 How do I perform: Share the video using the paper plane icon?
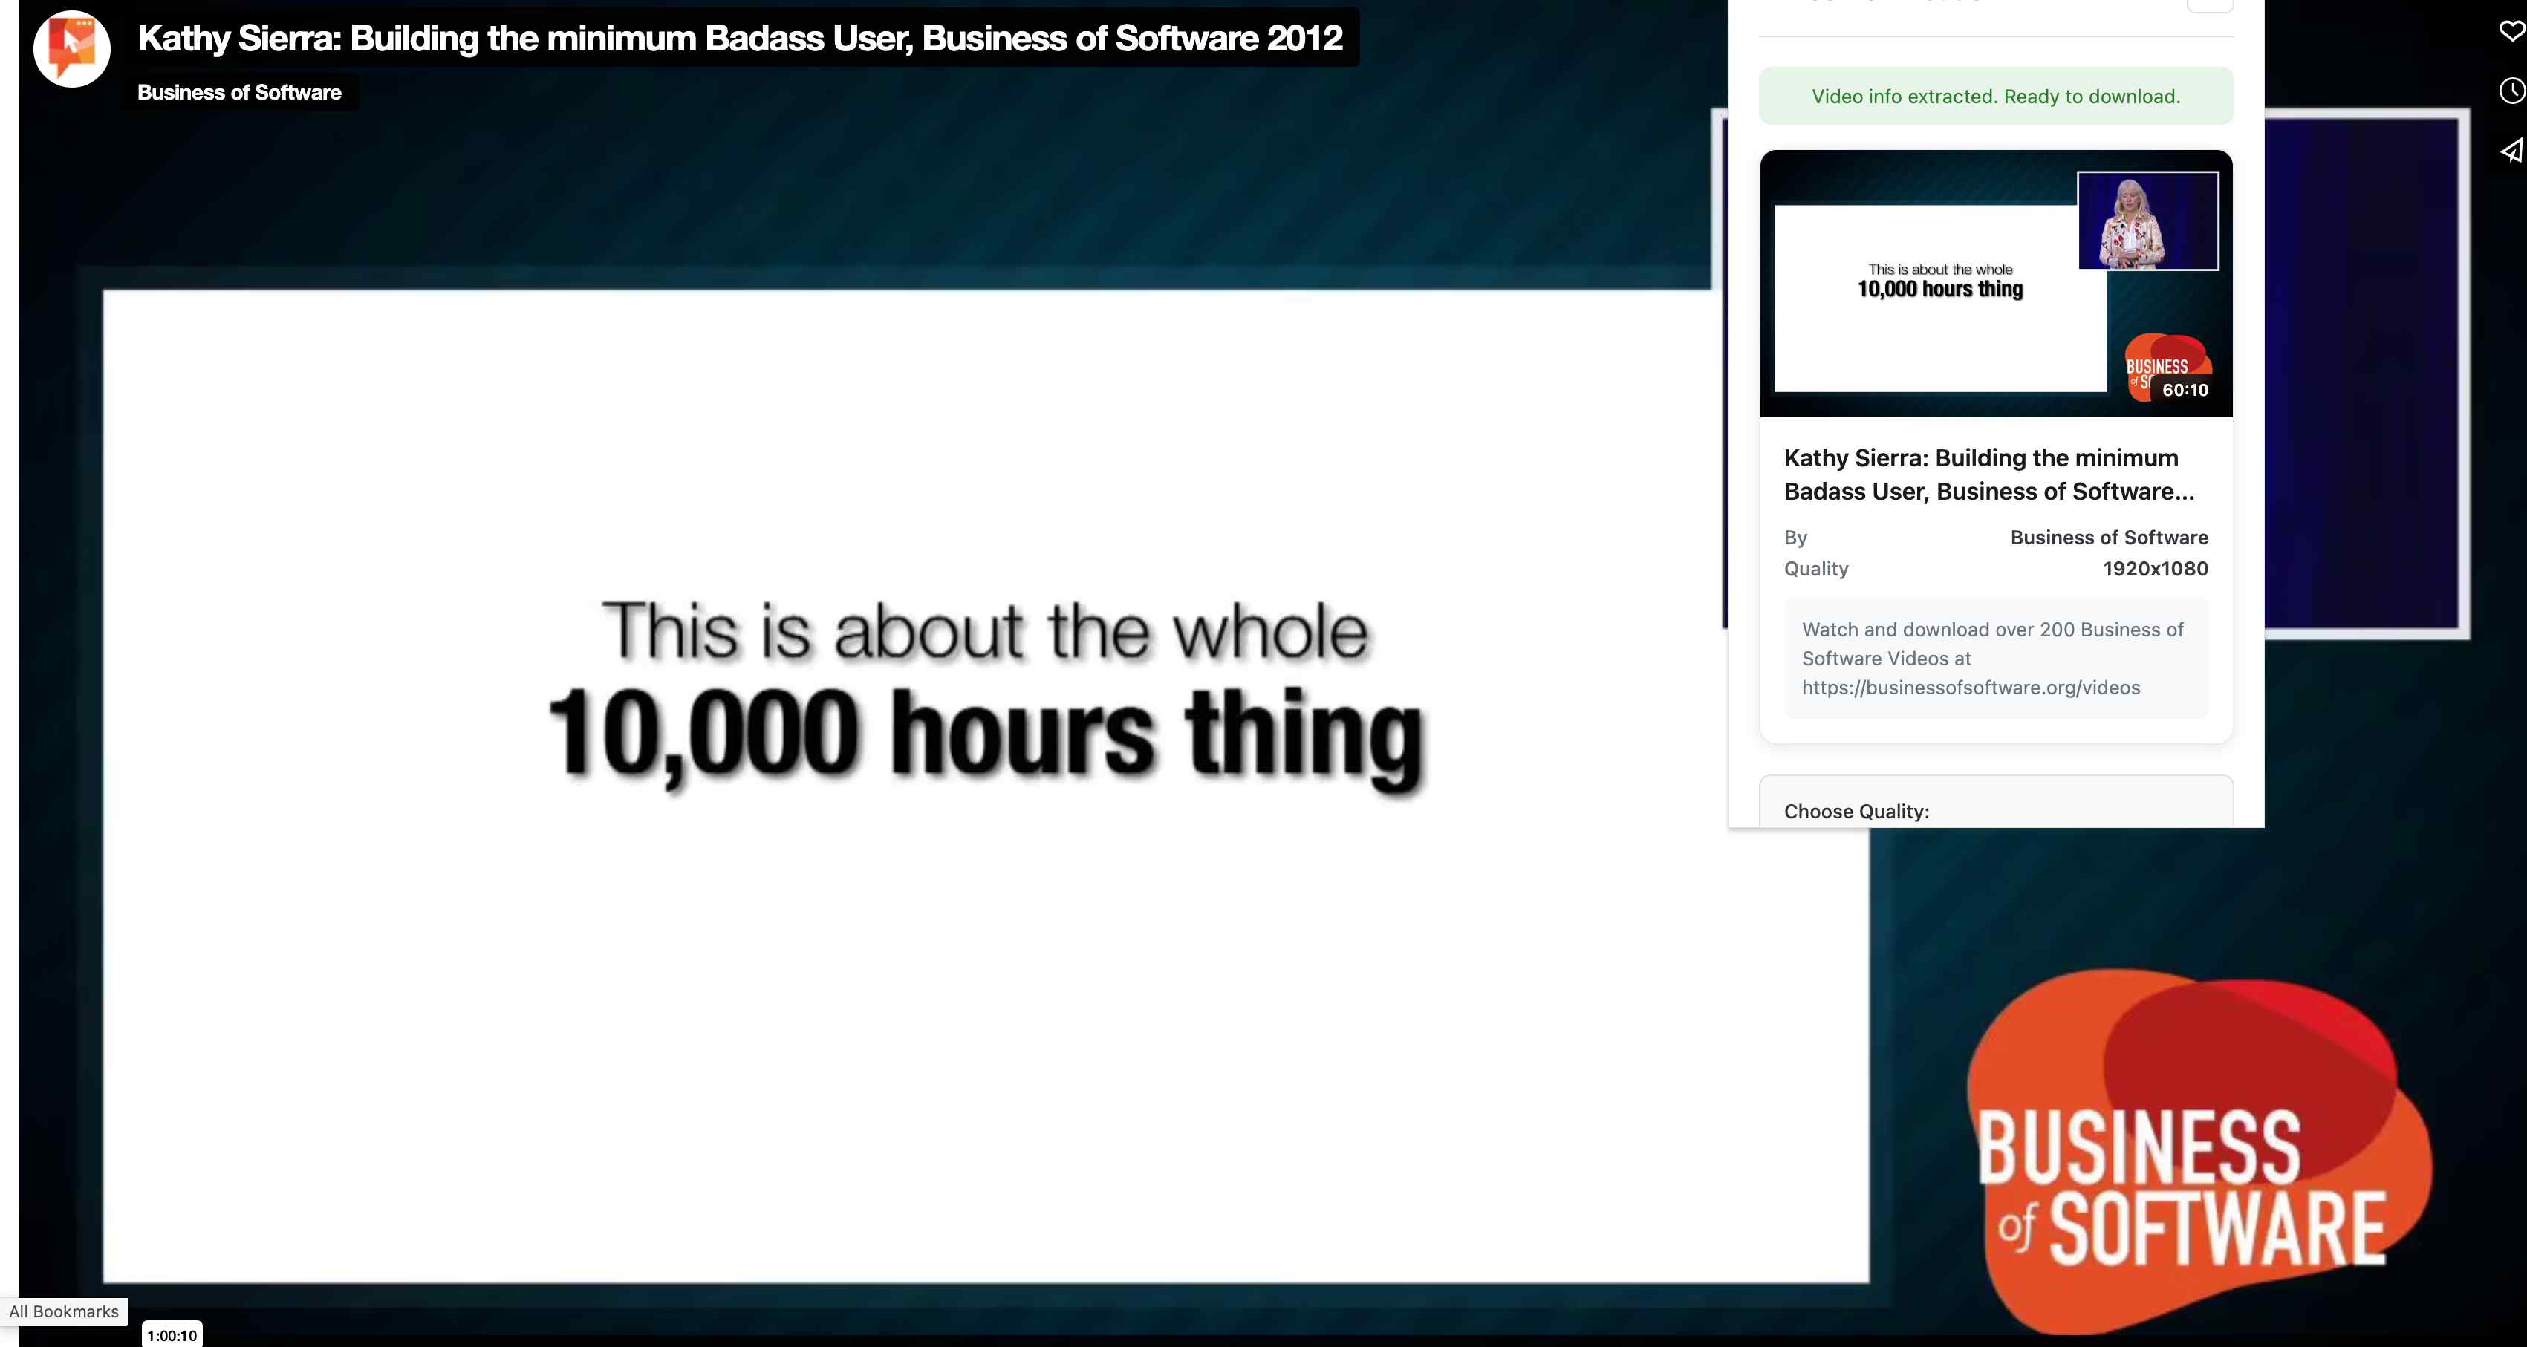pos(2511,151)
